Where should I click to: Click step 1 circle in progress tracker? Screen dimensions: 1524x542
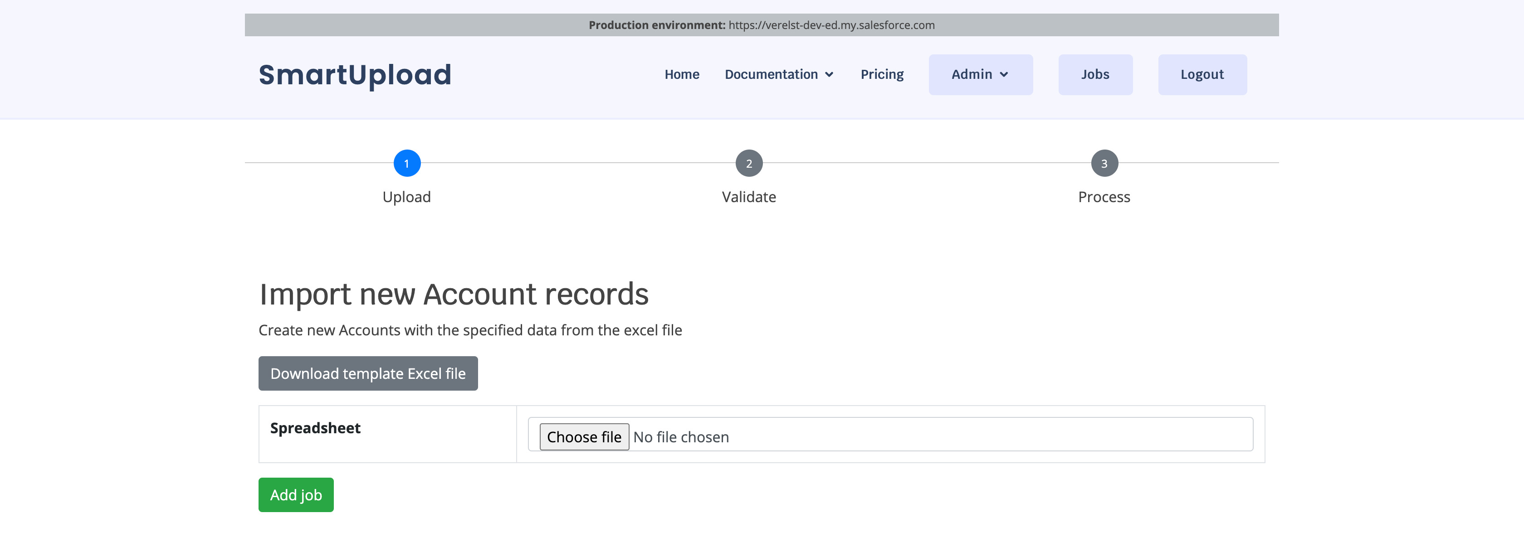click(407, 163)
